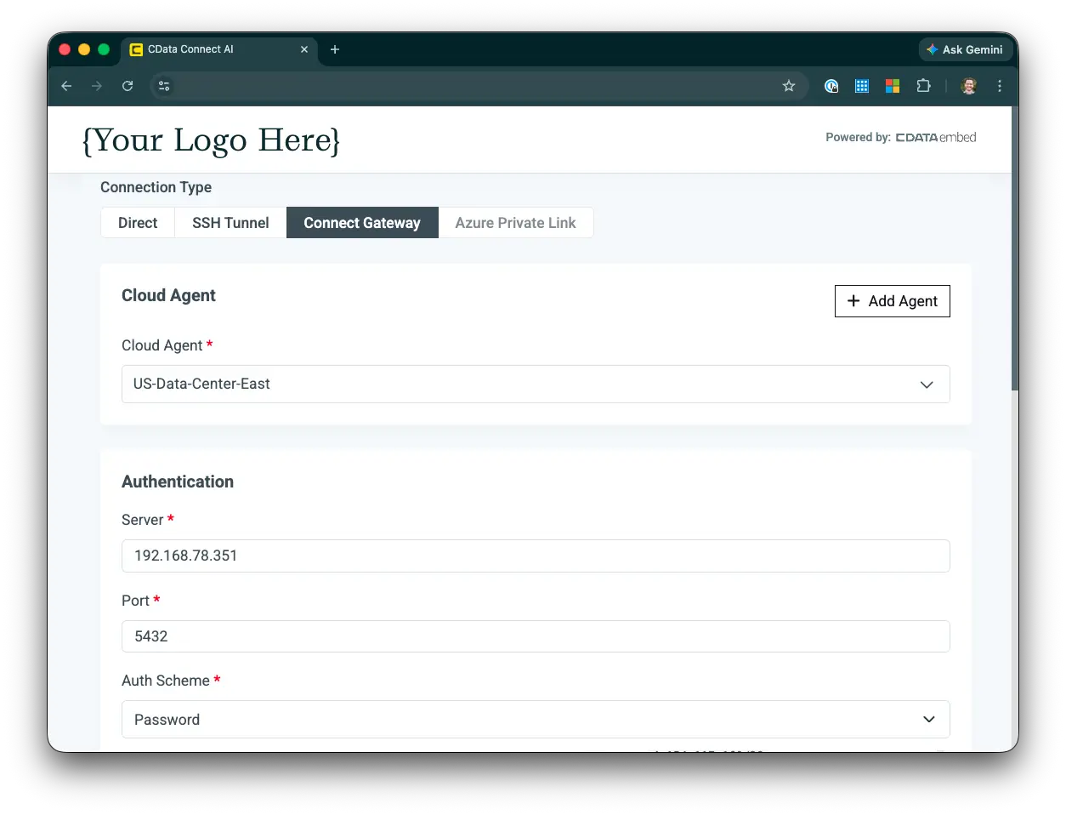The width and height of the screenshot is (1066, 815).
Task: Choose the SSH Tunnel connection type
Action: pos(230,223)
